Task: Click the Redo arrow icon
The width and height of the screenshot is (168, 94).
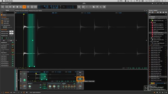Action: point(90,7)
